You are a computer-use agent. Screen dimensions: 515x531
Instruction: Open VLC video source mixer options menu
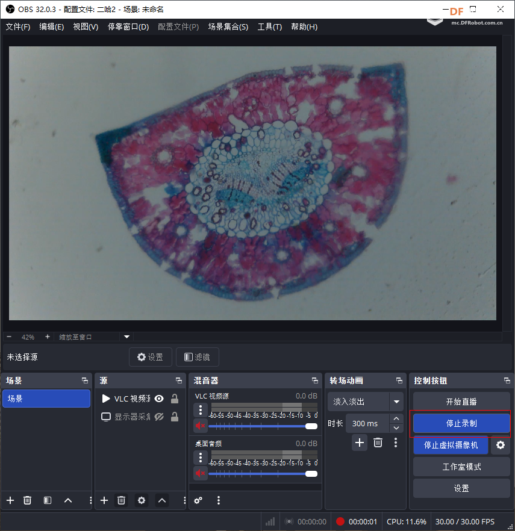(201, 410)
